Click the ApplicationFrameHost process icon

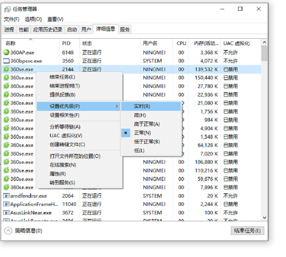(x=7, y=204)
